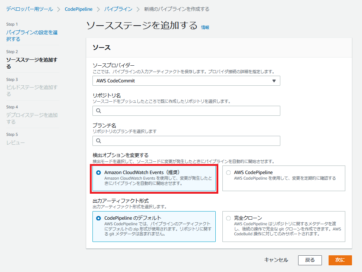Click 新規のパイプラインを作成する breadcrumb text
This screenshot has width=362, height=272.
177,9
